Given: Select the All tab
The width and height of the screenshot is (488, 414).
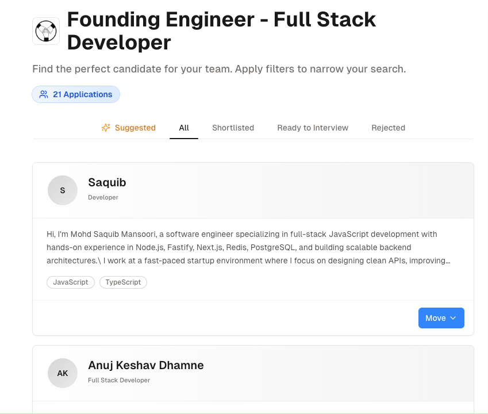Looking at the screenshot, I should pyautogui.click(x=184, y=128).
